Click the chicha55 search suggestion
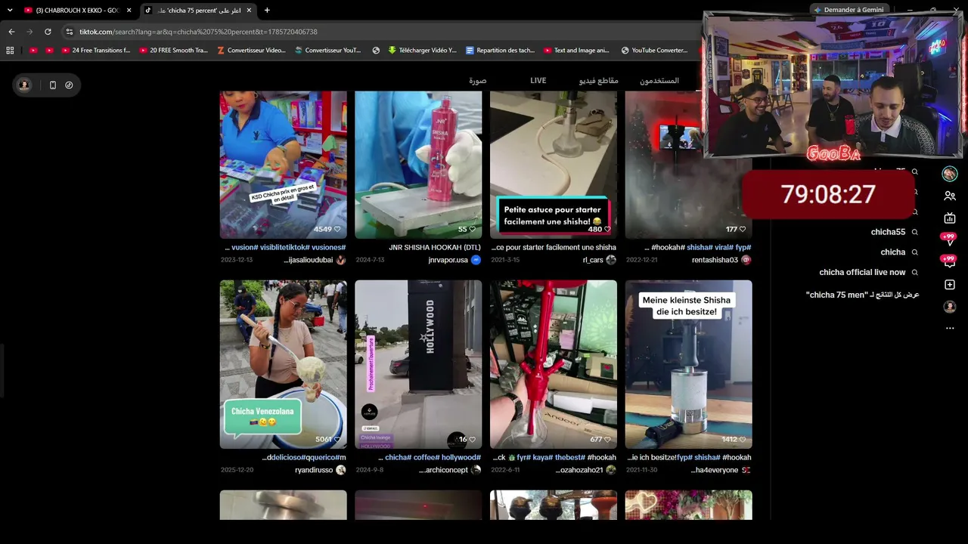Viewport: 968px width, 544px height. click(x=888, y=232)
